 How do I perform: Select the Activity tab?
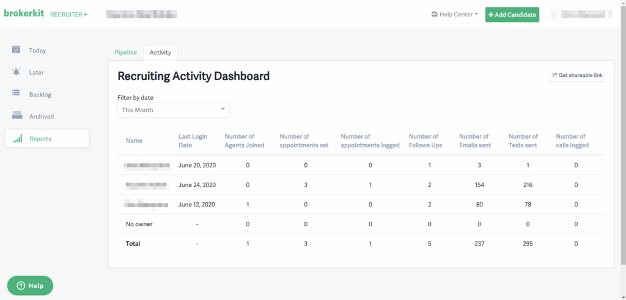click(x=161, y=53)
